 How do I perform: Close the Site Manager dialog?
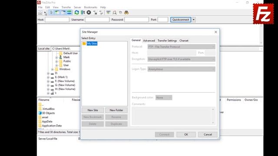coord(216,32)
